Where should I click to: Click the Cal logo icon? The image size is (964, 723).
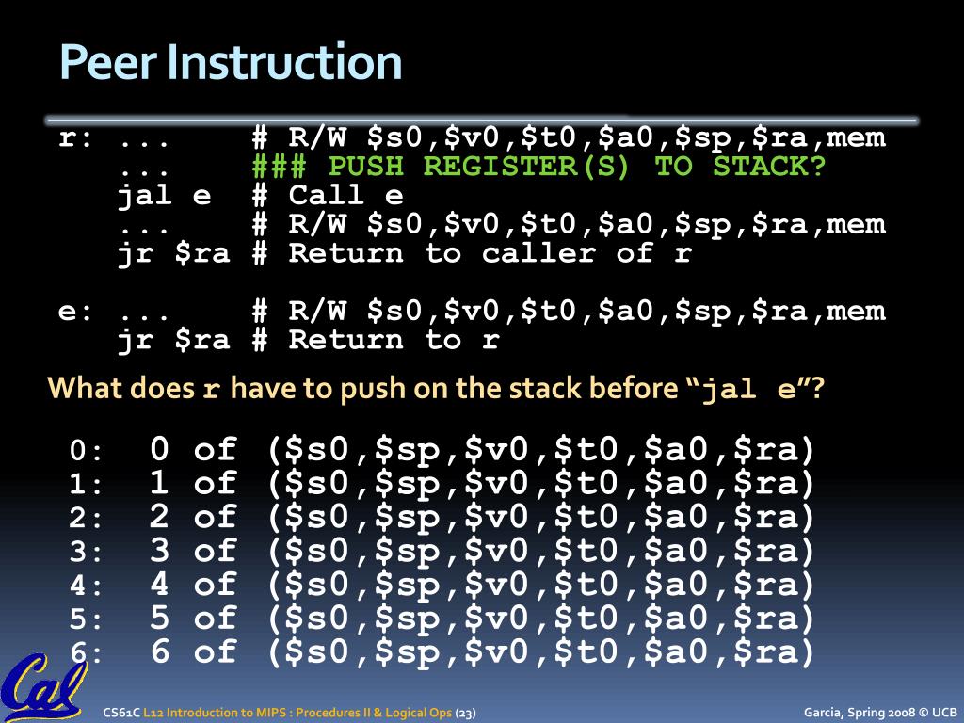pos(41,686)
